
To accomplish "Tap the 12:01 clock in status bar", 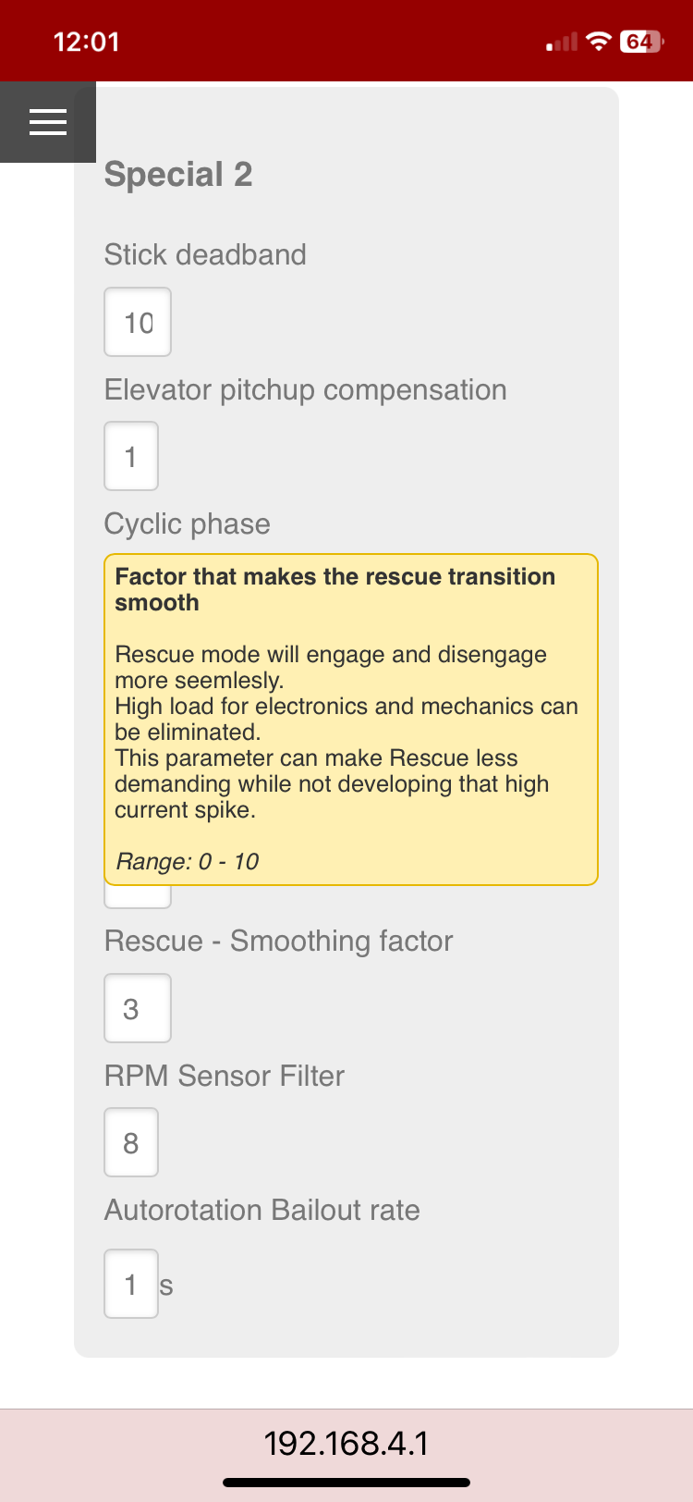I will point(87,42).
